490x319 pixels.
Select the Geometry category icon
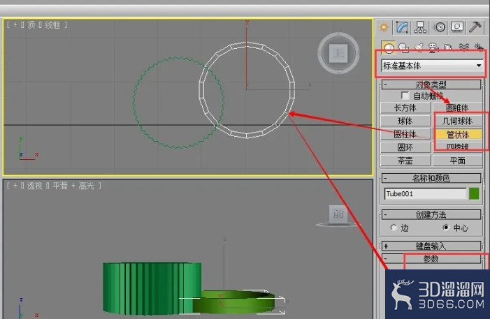click(x=389, y=47)
